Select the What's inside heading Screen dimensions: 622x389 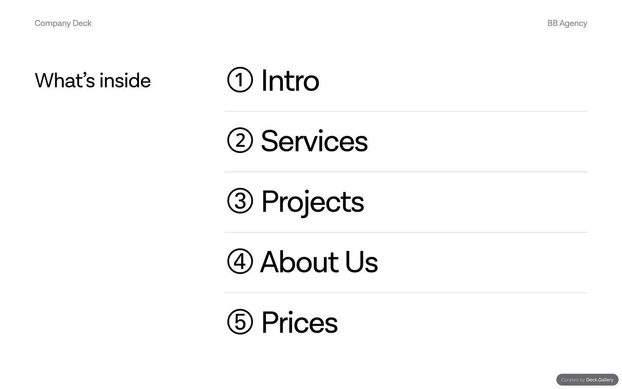pyautogui.click(x=92, y=80)
